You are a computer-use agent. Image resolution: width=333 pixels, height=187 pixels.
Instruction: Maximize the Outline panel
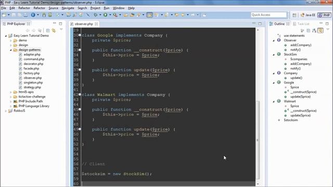(x=327, y=23)
